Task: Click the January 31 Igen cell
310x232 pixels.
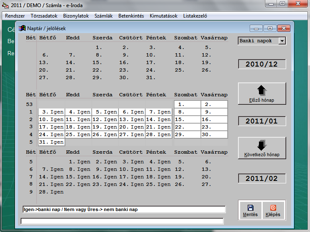Action: click(x=51, y=142)
